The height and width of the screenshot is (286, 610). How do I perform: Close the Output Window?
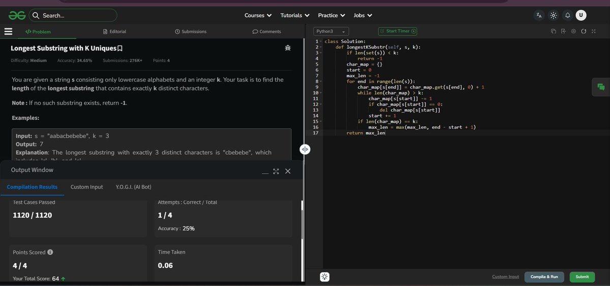(288, 171)
